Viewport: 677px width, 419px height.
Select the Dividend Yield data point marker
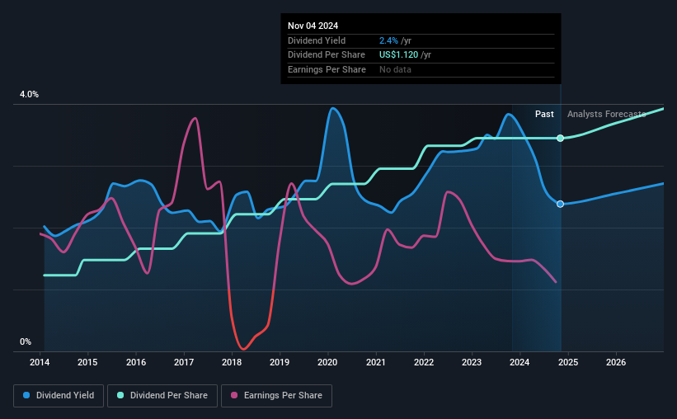tap(560, 204)
